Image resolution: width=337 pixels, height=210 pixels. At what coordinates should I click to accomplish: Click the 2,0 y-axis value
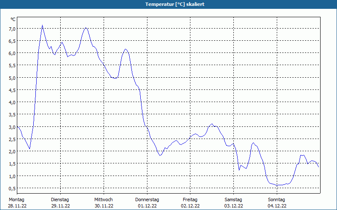[12, 152]
